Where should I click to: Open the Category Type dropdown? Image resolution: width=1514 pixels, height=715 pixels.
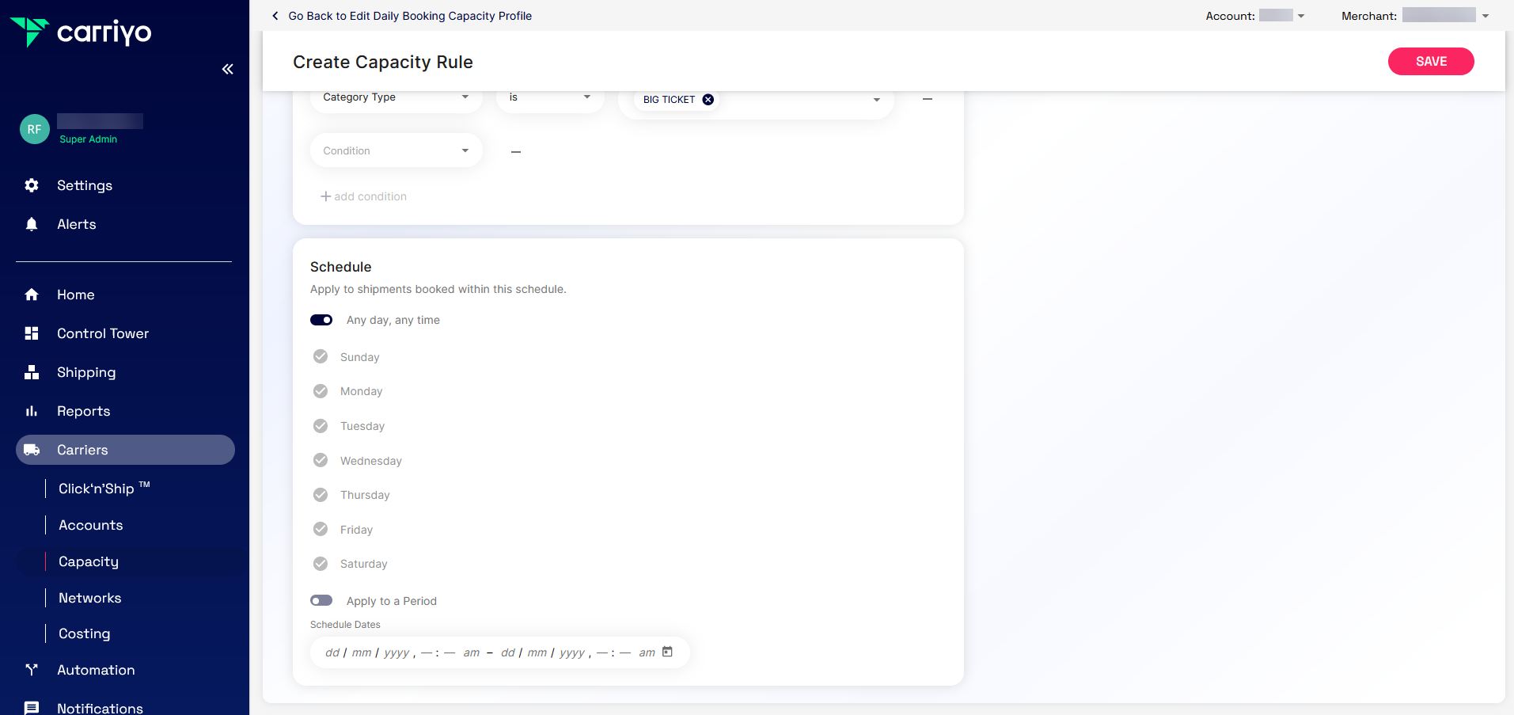click(x=396, y=97)
